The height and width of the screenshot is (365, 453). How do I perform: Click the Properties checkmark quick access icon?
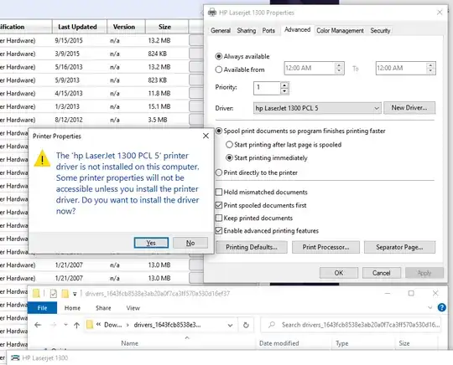54,294
